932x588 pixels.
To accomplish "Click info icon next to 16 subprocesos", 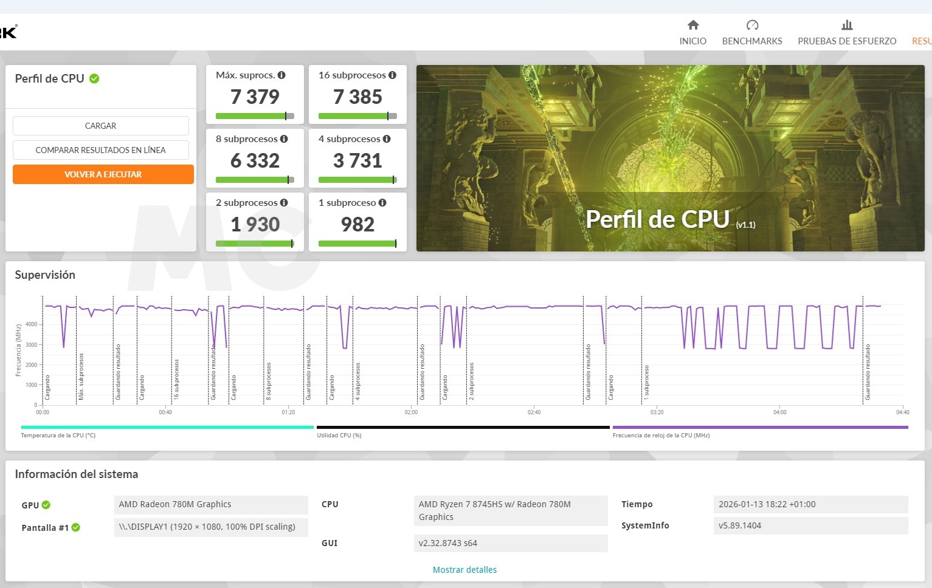I will pyautogui.click(x=392, y=75).
